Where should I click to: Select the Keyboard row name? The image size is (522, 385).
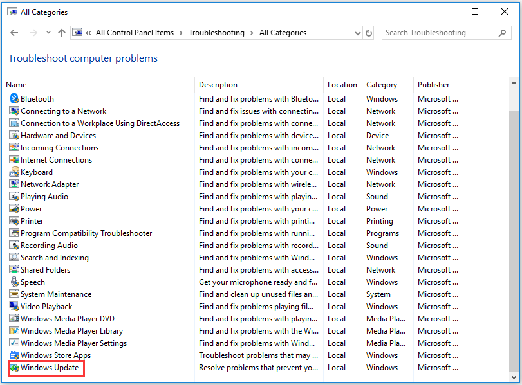[x=37, y=172]
